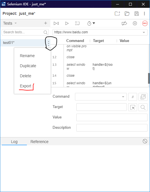Run all tests in the suite
The width and height of the screenshot is (150, 192).
(x=56, y=23)
